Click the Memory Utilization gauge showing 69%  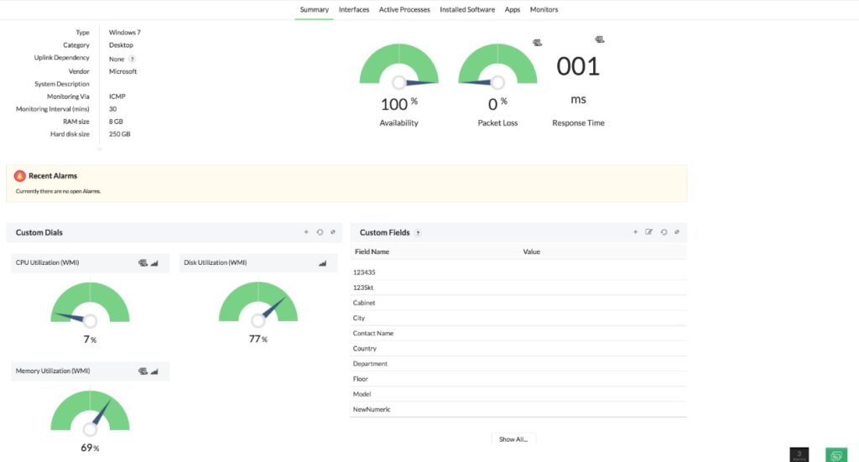coord(90,413)
